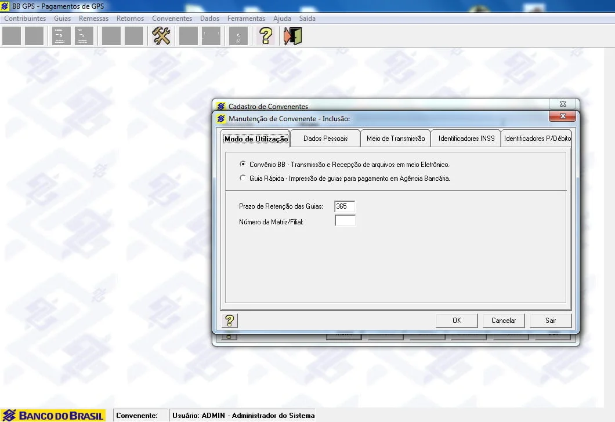Open the Contribuintes menu
615x422 pixels.
point(25,19)
